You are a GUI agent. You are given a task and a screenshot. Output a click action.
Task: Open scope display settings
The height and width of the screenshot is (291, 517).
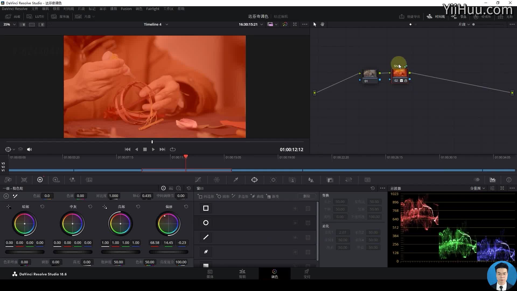(492, 188)
